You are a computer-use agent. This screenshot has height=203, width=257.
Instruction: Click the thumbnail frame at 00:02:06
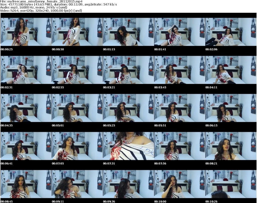pyautogui.click(x=231, y=32)
